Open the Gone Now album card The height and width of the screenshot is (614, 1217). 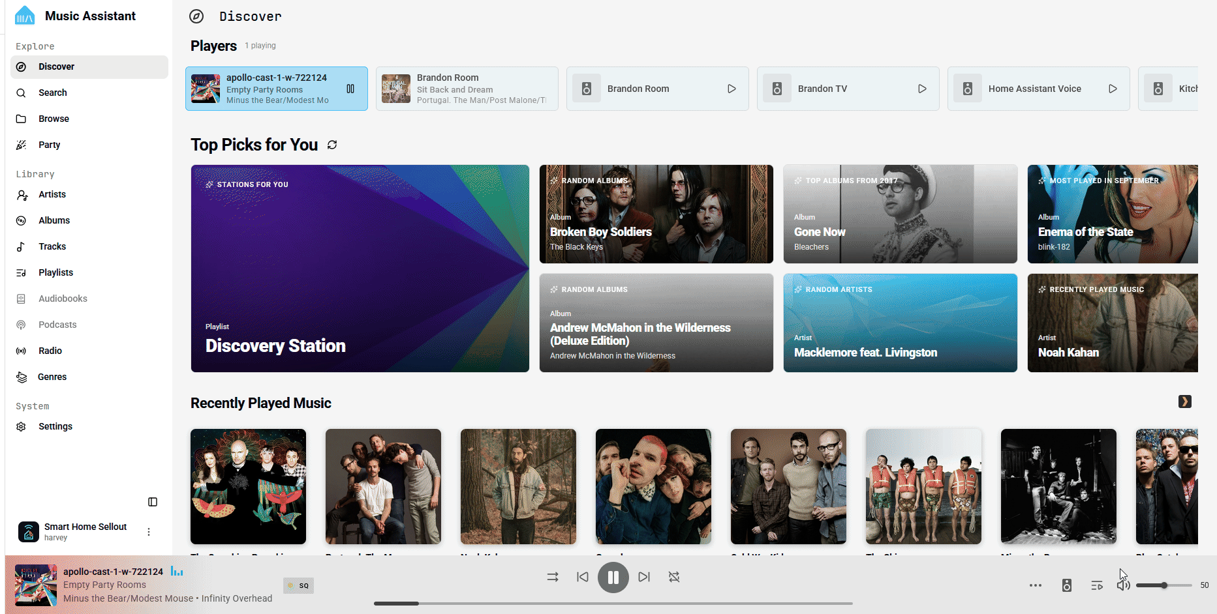(x=901, y=214)
